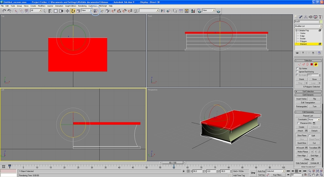This screenshot has height=177, width=324.
Task: Select Vertex sub-object level icon
Action: [299, 64]
